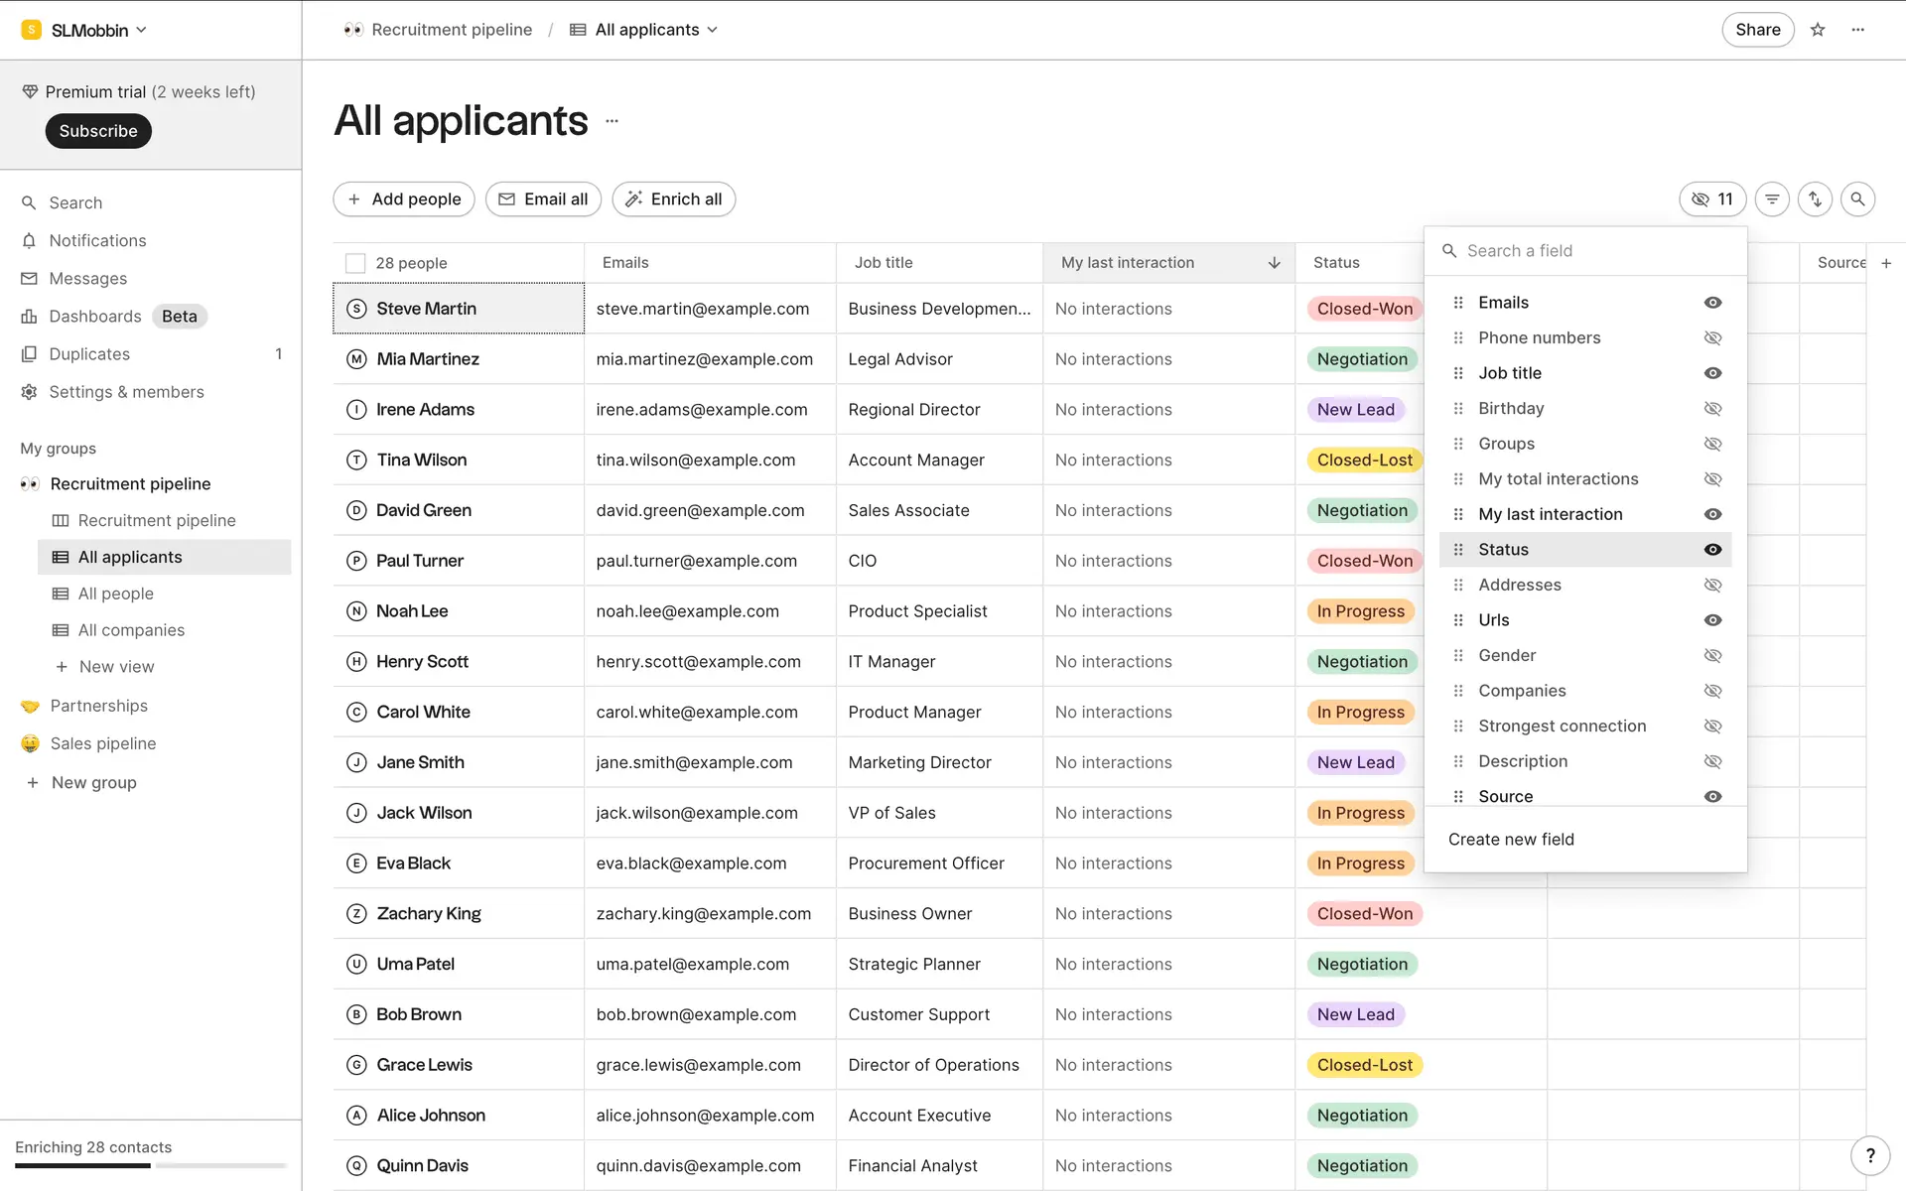The width and height of the screenshot is (1906, 1191).
Task: Star this view as a favorite
Action: click(1818, 30)
